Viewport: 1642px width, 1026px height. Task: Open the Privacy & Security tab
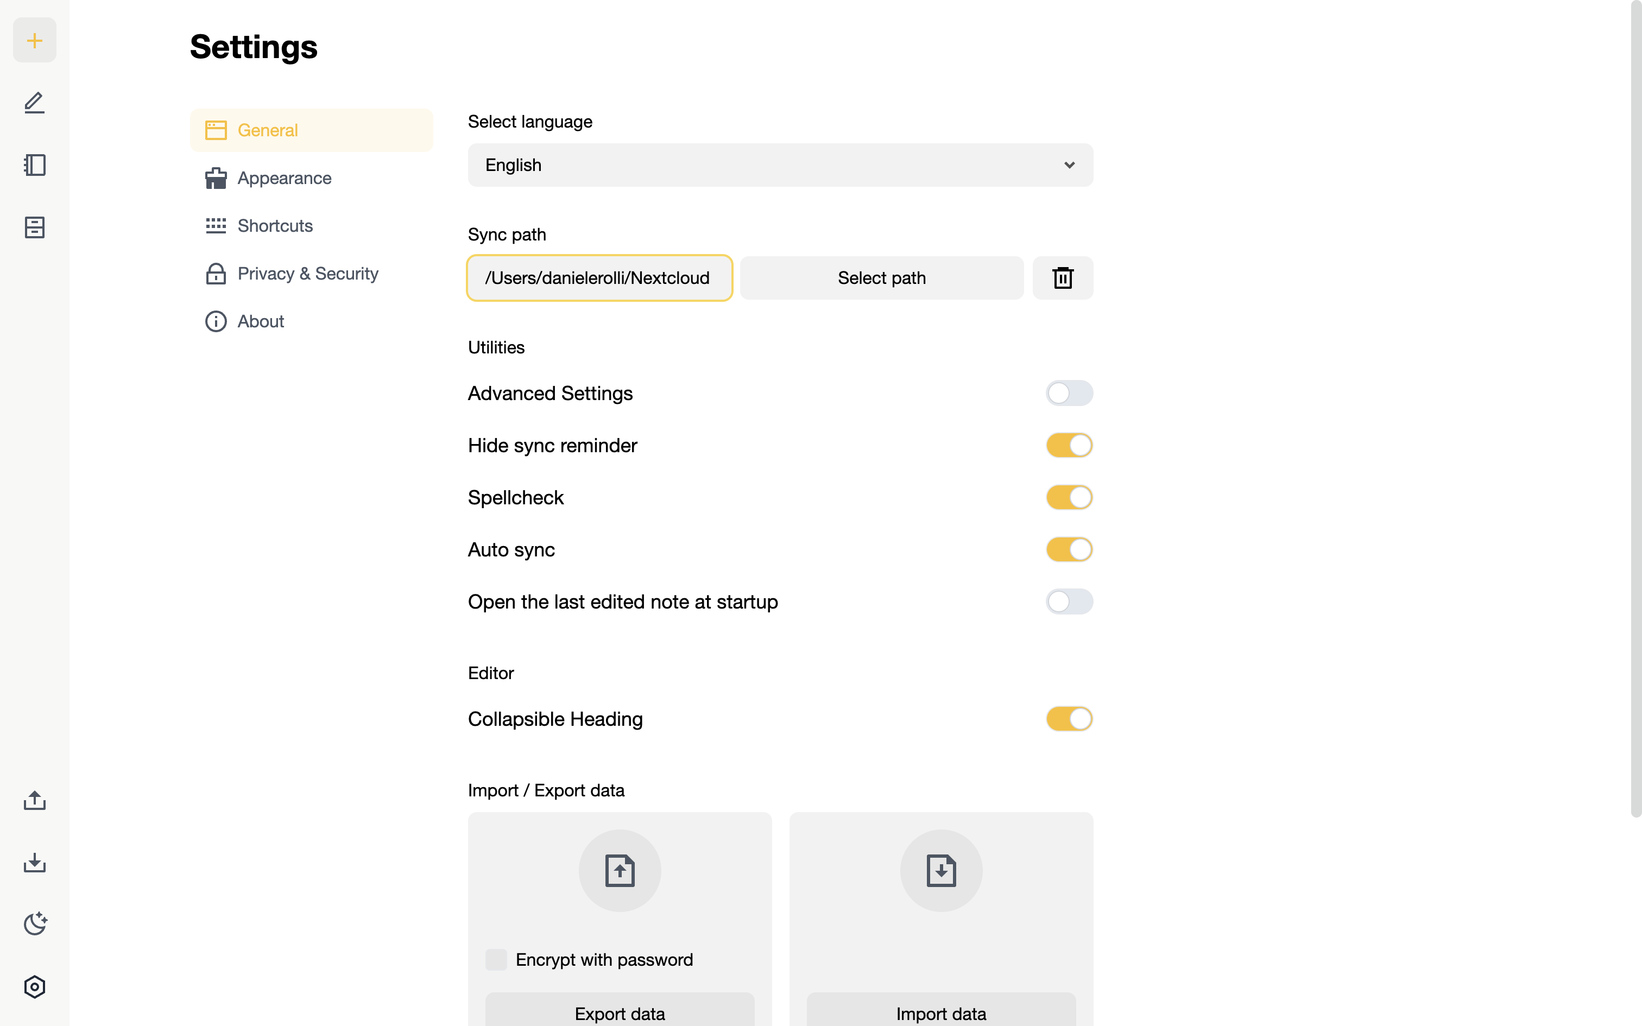(312, 274)
